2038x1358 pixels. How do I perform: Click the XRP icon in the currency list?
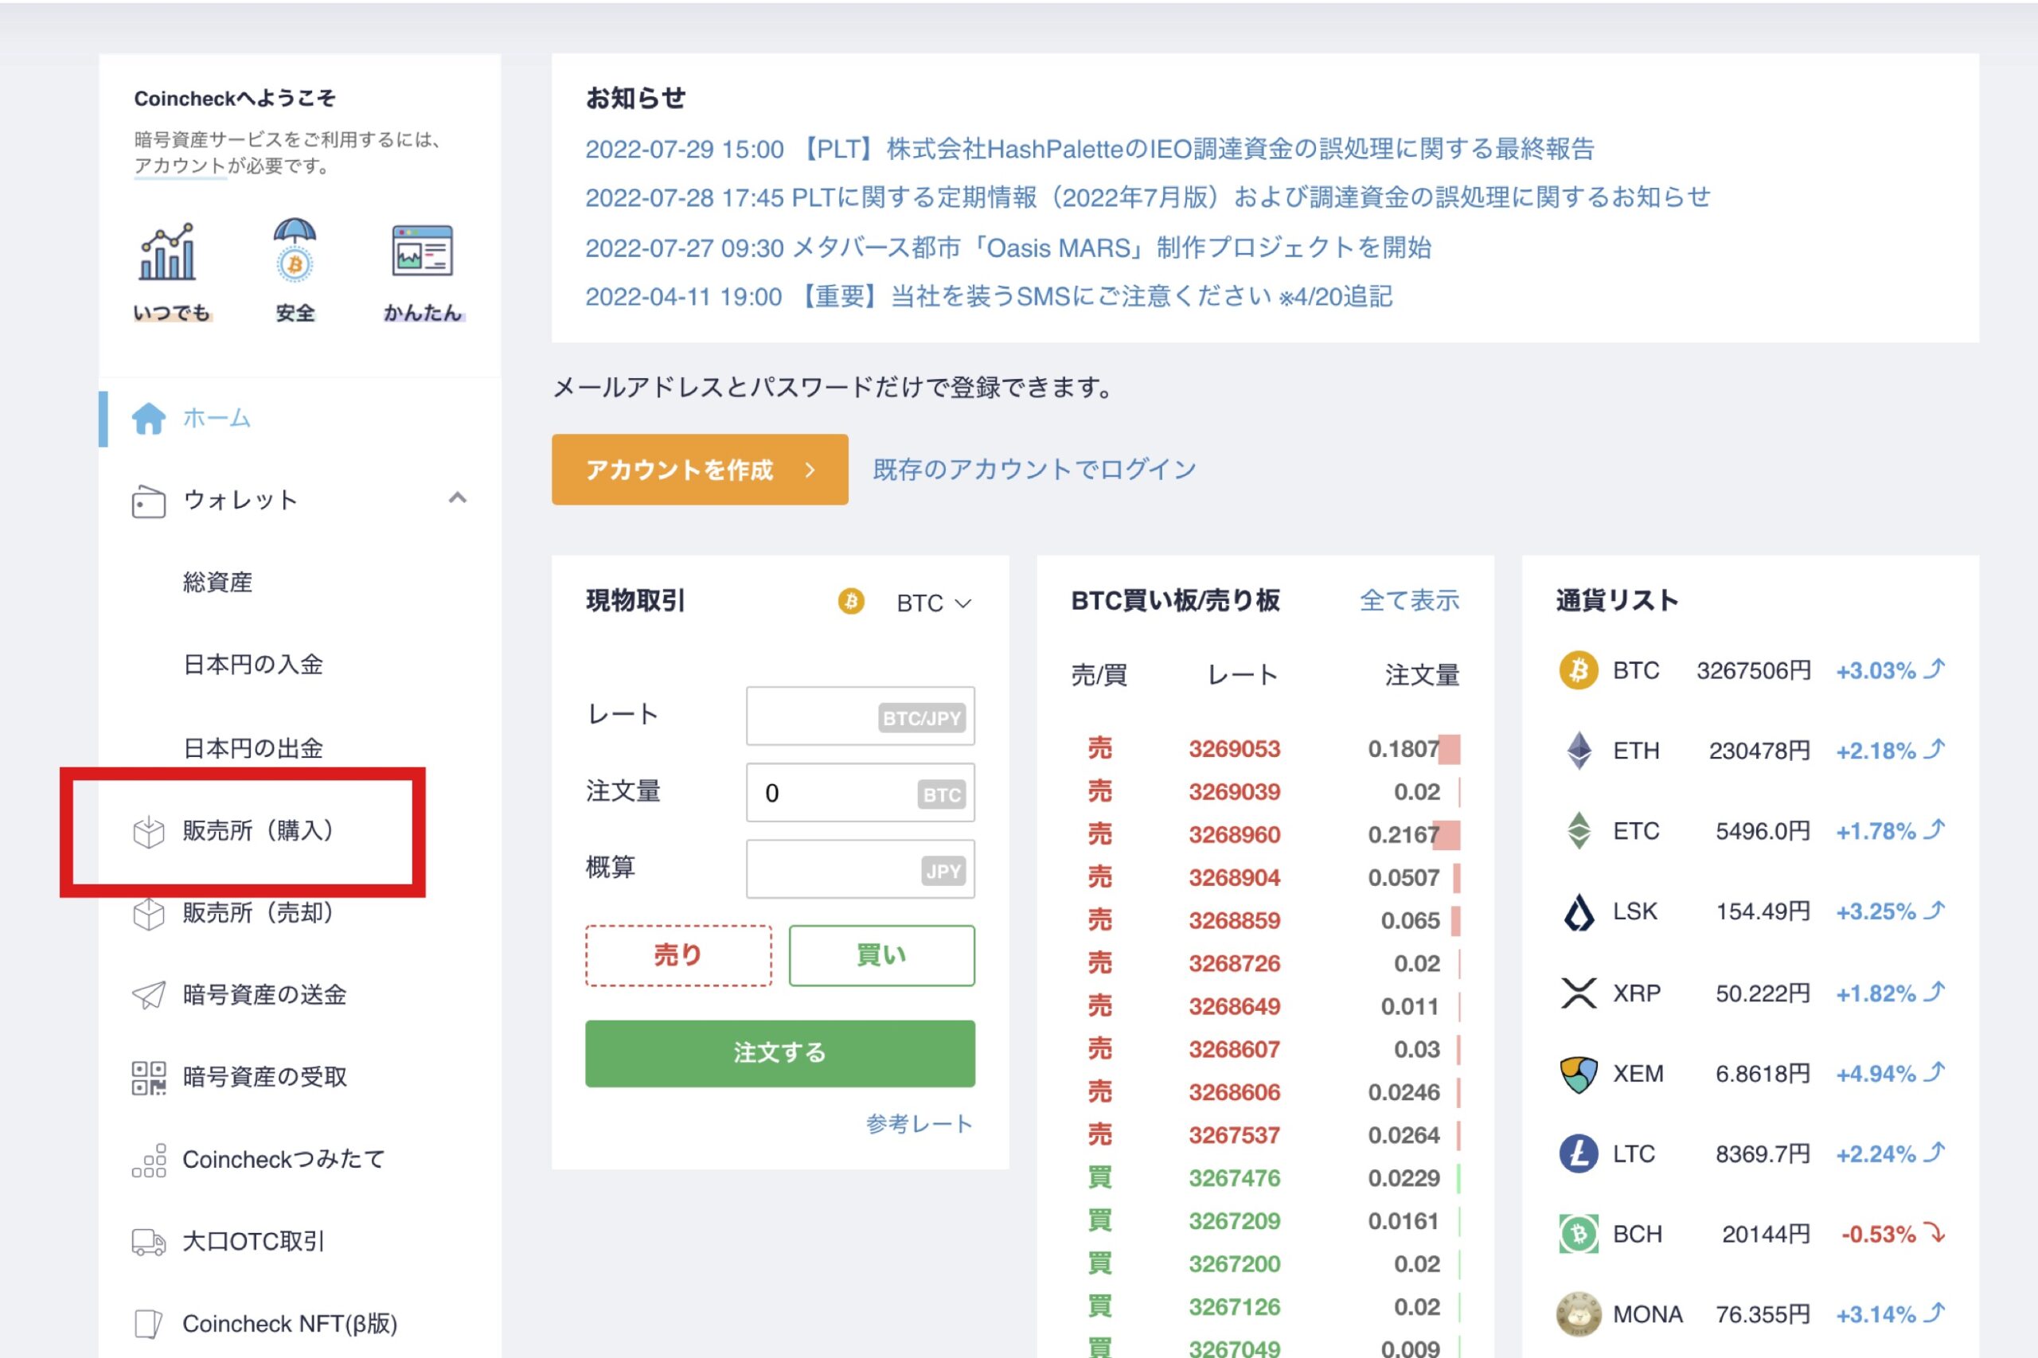1578,993
